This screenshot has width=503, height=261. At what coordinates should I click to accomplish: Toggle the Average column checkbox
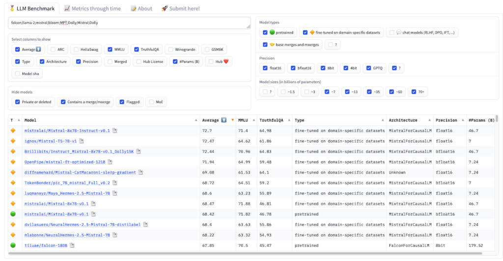(18, 50)
